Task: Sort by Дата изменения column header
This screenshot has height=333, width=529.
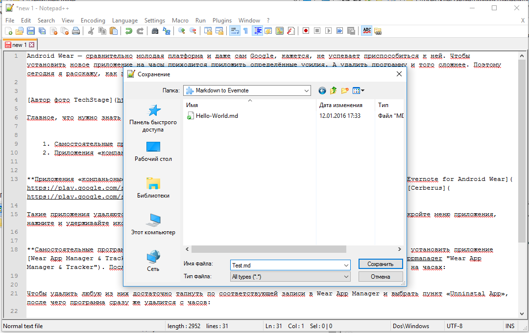Action: (x=345, y=105)
